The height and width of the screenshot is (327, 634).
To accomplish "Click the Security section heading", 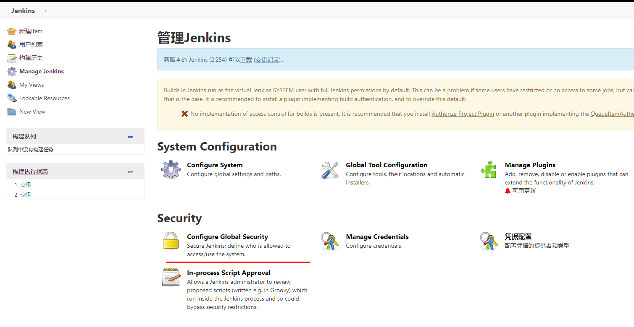I will 179,218.
